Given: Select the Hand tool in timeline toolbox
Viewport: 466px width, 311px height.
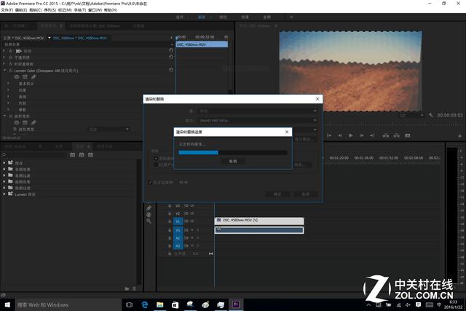Looking at the screenshot, I should coord(149,215).
